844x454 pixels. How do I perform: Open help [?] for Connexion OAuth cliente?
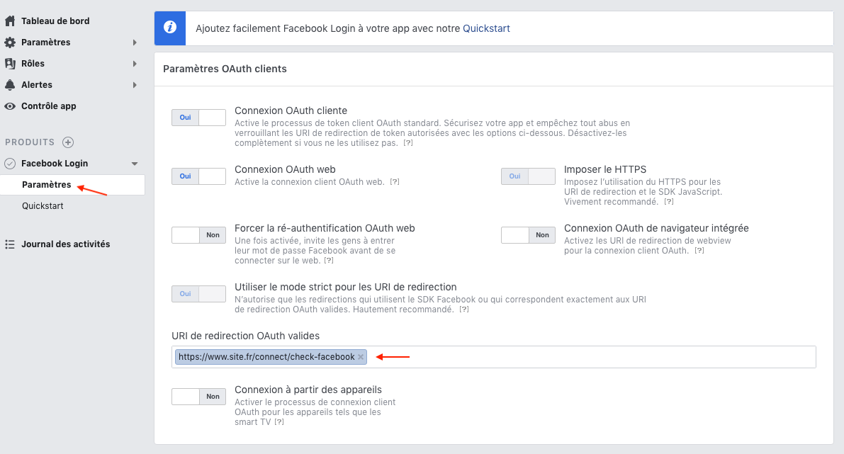(409, 143)
